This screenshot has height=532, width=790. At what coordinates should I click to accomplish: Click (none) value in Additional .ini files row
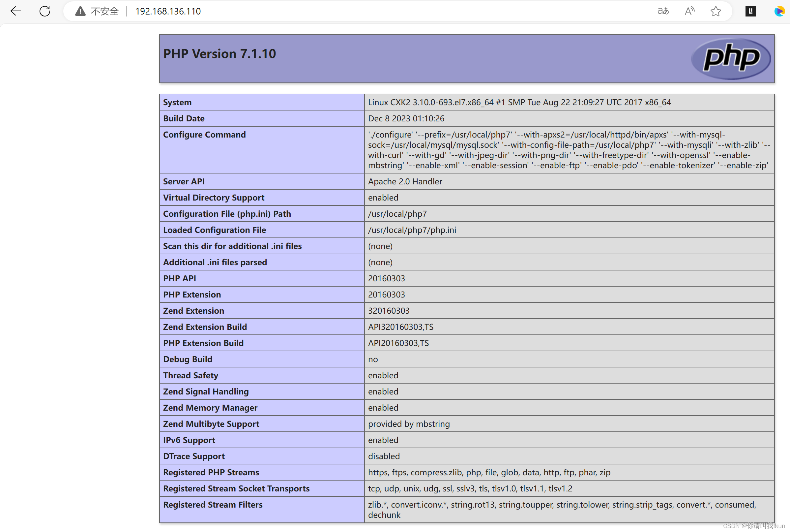click(x=380, y=262)
